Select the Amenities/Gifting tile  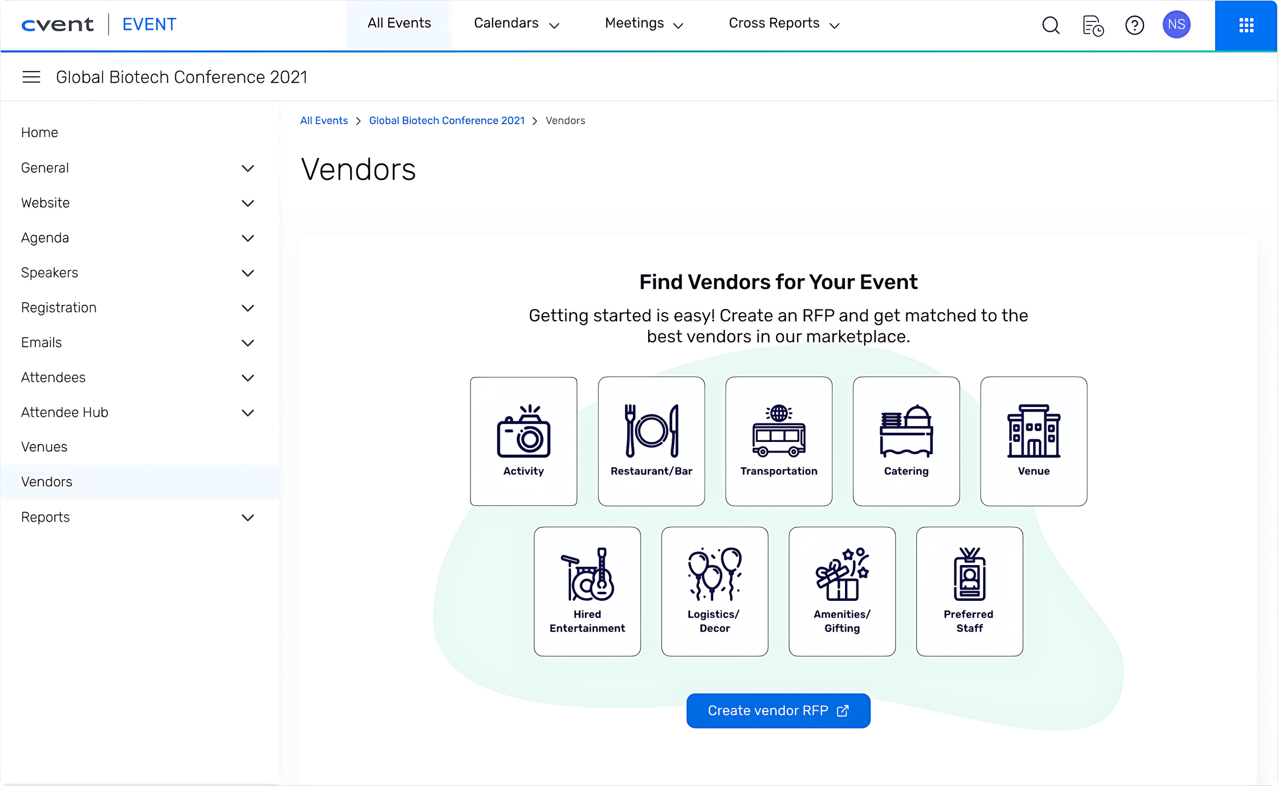tap(841, 591)
